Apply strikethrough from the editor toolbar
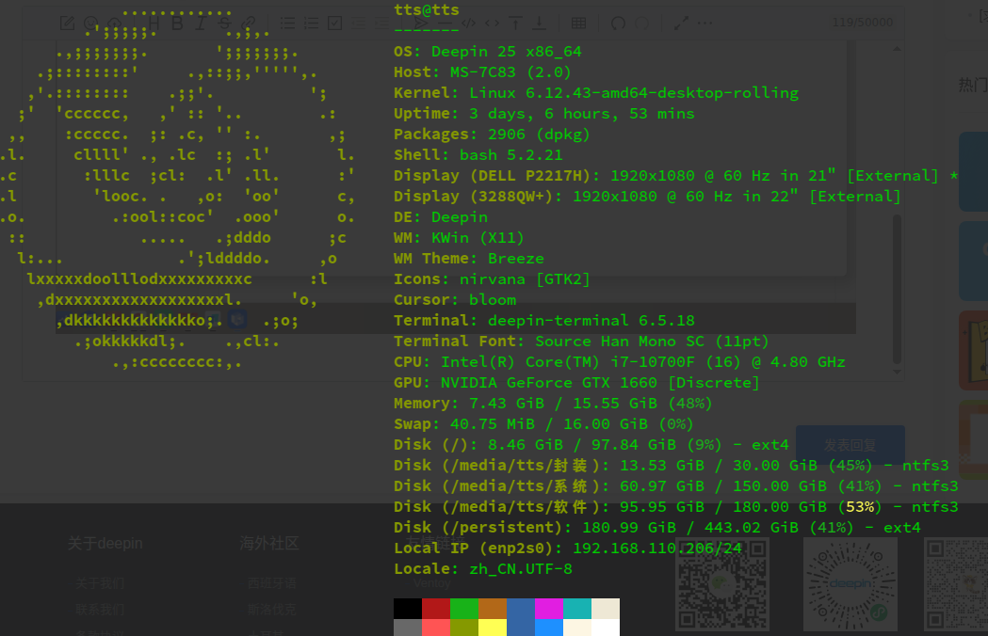The width and height of the screenshot is (988, 636). (224, 24)
